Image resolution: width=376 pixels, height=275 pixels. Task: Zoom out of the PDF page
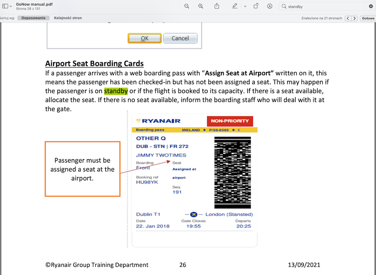(187, 7)
